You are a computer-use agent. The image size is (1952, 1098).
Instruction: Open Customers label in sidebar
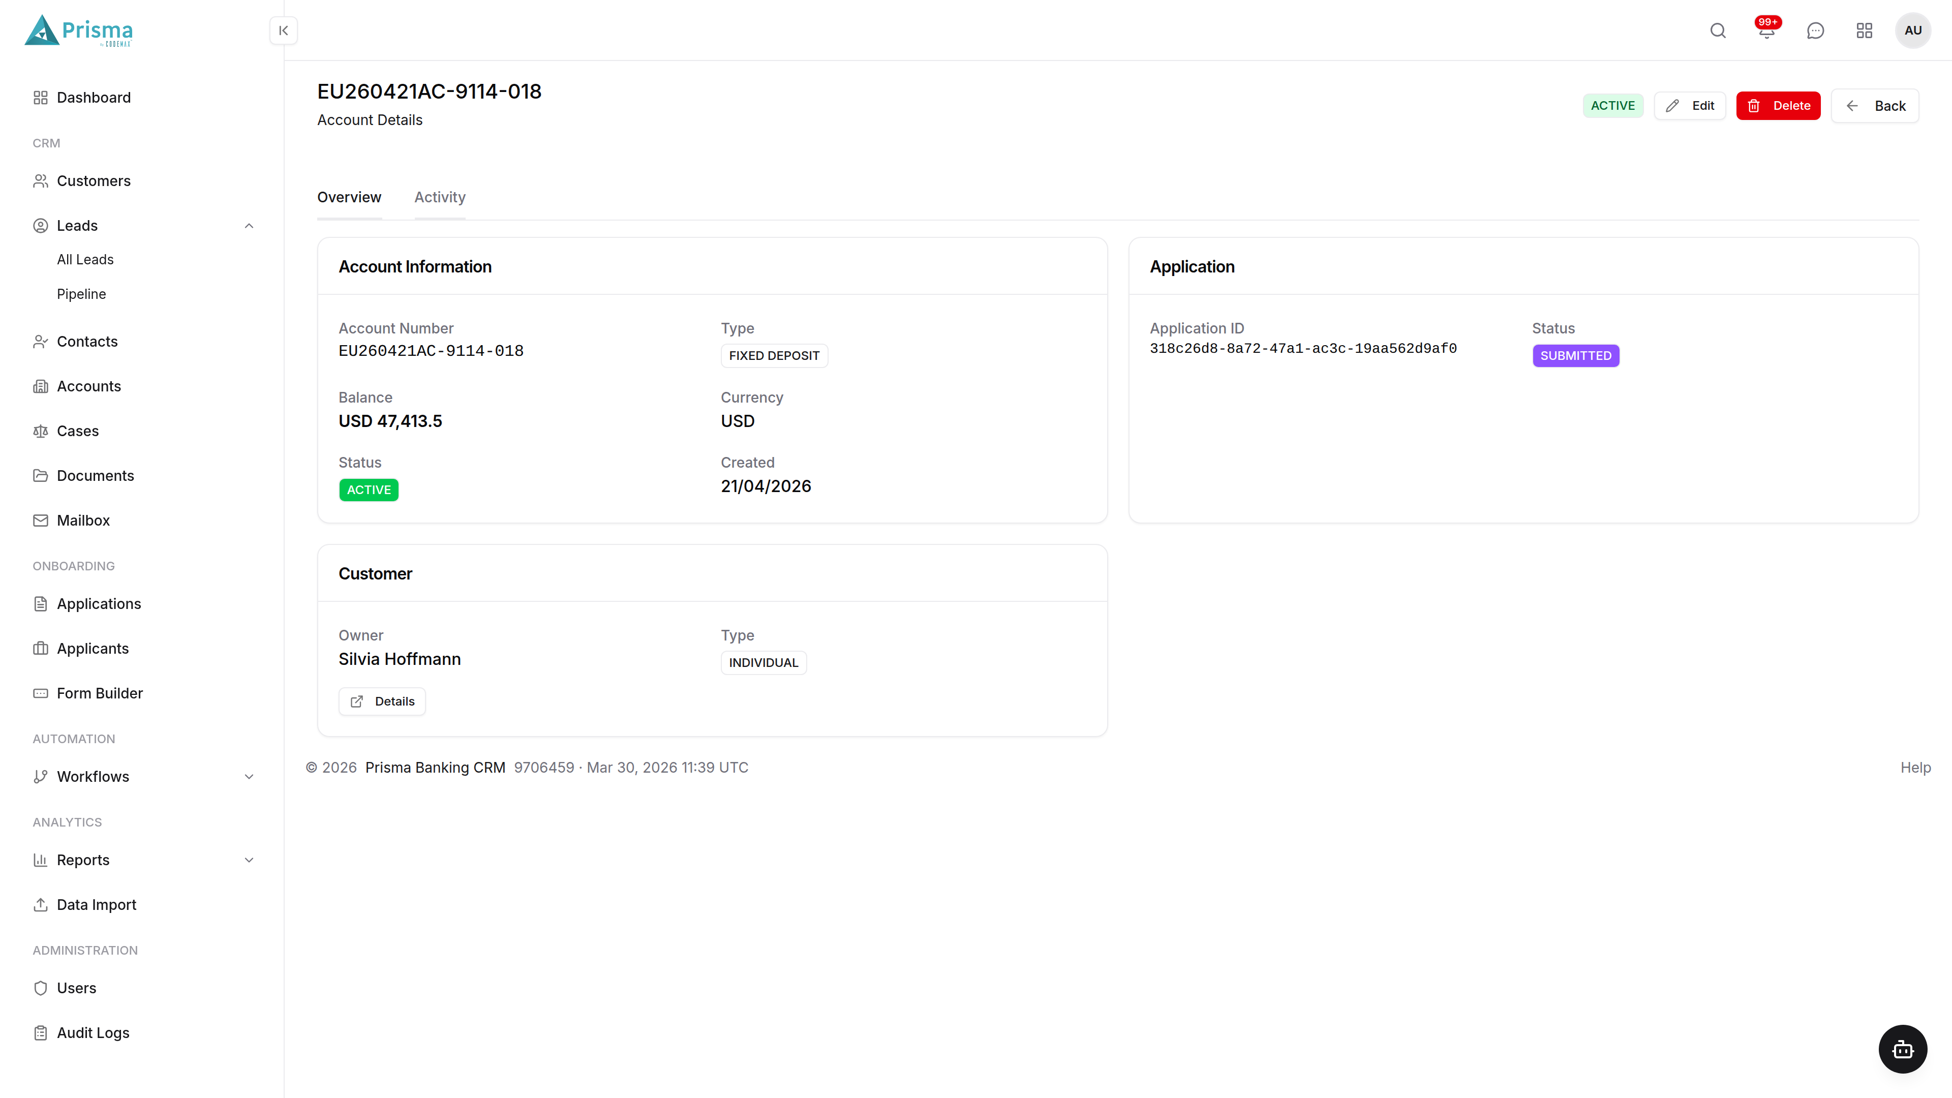pos(94,181)
